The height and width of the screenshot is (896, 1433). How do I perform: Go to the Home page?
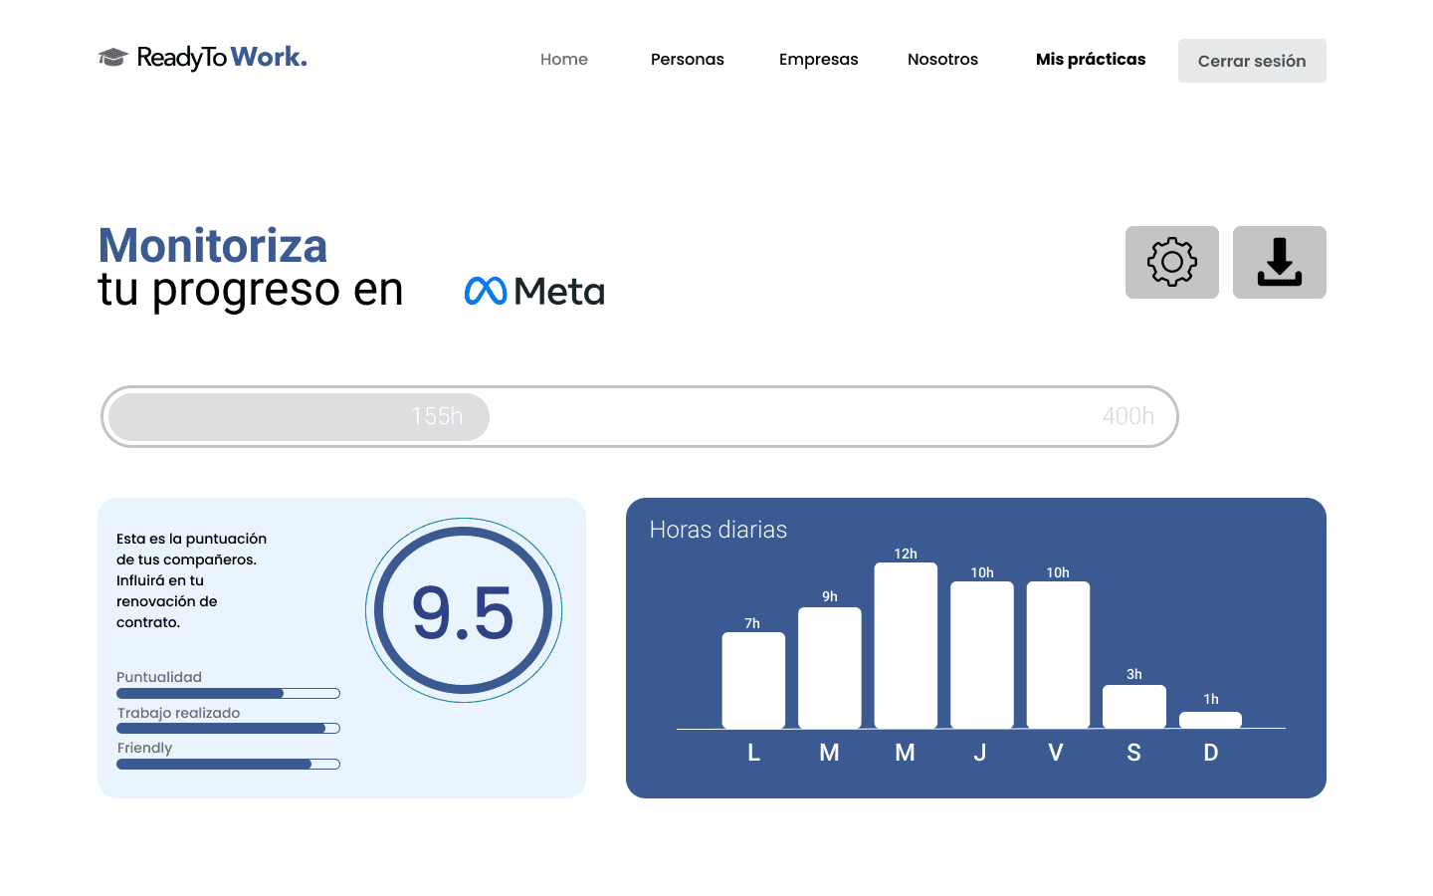564,60
